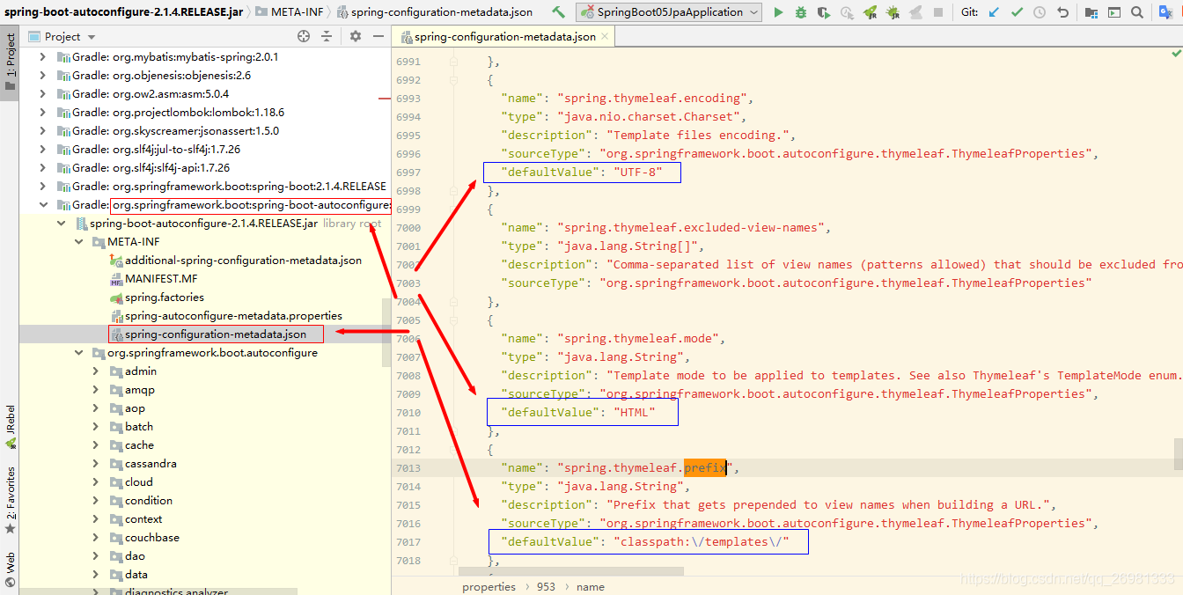Click the 'name' breadcrumb at editor bottom

pyautogui.click(x=590, y=586)
